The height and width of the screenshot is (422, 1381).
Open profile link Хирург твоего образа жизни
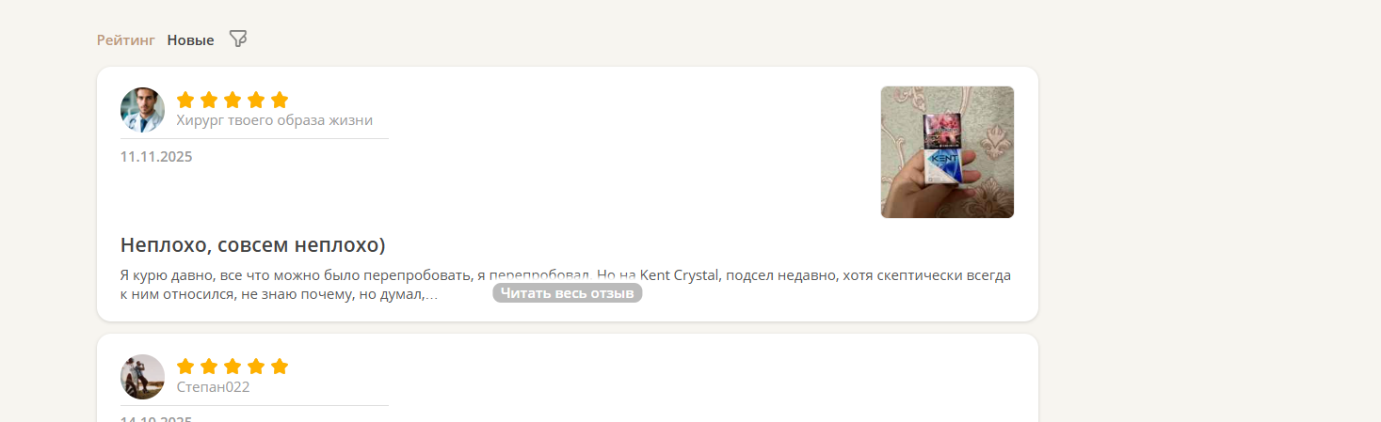(275, 120)
